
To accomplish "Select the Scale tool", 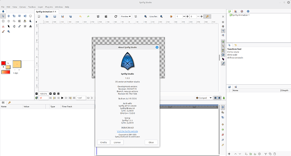I will (x=14, y=16).
